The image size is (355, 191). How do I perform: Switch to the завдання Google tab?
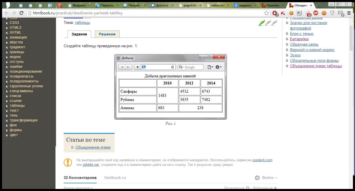(245, 5)
